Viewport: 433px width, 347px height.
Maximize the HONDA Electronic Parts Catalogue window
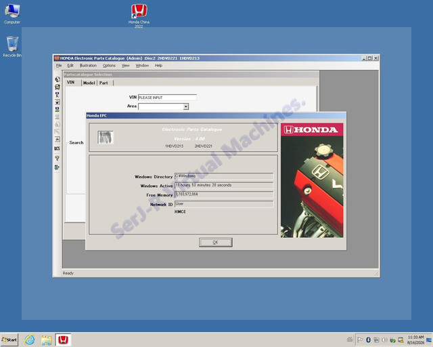click(x=370, y=58)
